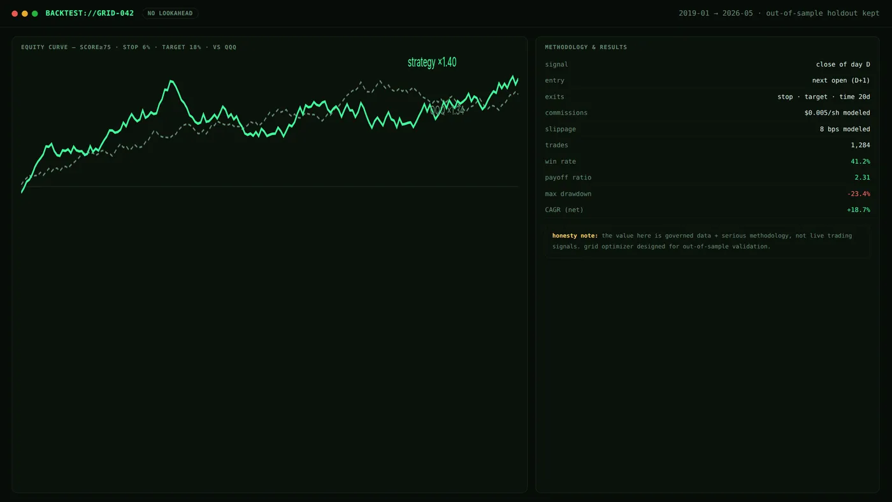Click the 41.2% win rate value
Image resolution: width=892 pixels, height=502 pixels.
click(x=860, y=162)
